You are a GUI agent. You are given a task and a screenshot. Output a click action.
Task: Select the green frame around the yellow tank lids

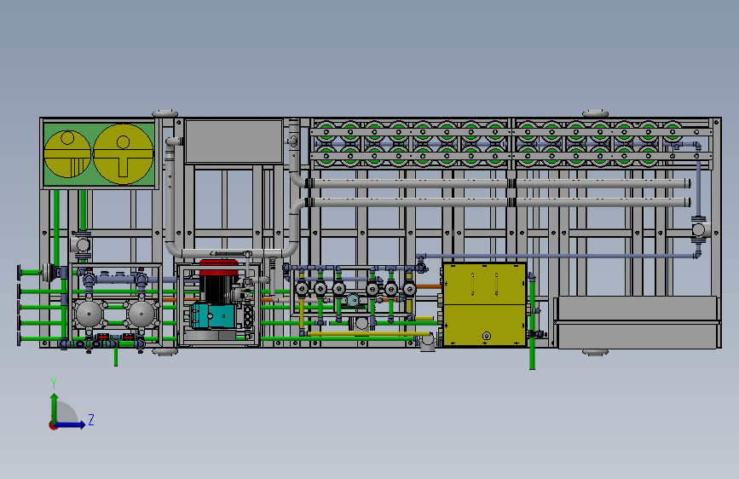[x=99, y=154]
